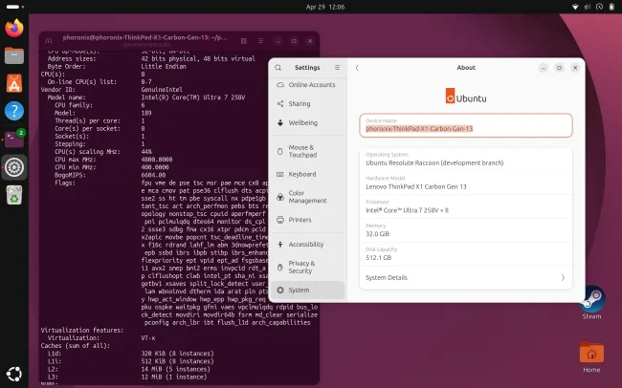622x388 pixels.
Task: Click the terminal Model name line
Action: 146,97
